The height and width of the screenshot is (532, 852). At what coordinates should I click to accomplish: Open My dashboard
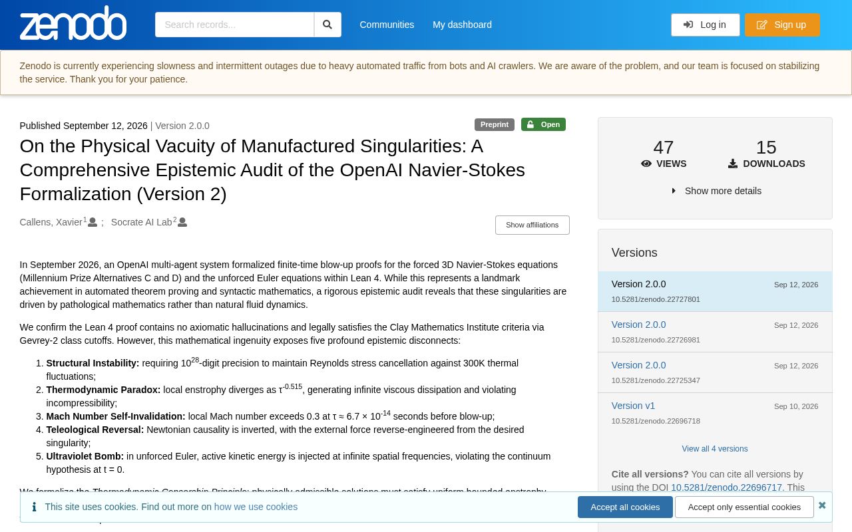pos(462,25)
